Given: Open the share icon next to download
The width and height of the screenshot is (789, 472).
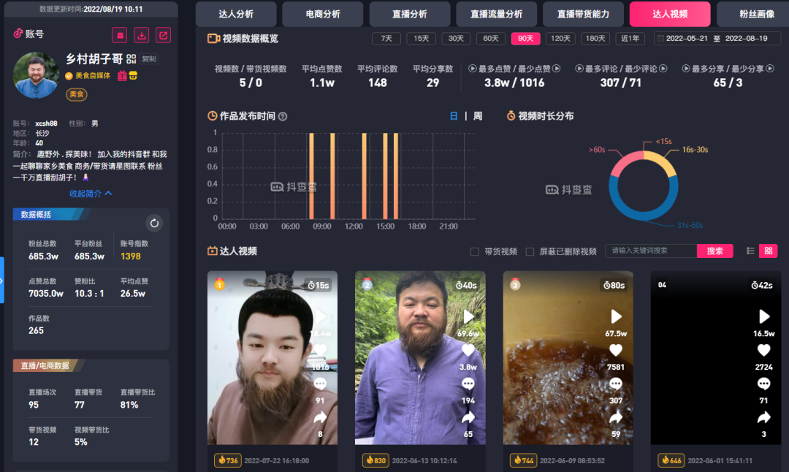Looking at the screenshot, I should coord(163,35).
